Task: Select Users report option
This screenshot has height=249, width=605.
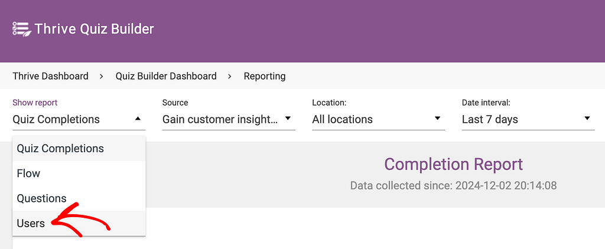Action: pyautogui.click(x=79, y=223)
